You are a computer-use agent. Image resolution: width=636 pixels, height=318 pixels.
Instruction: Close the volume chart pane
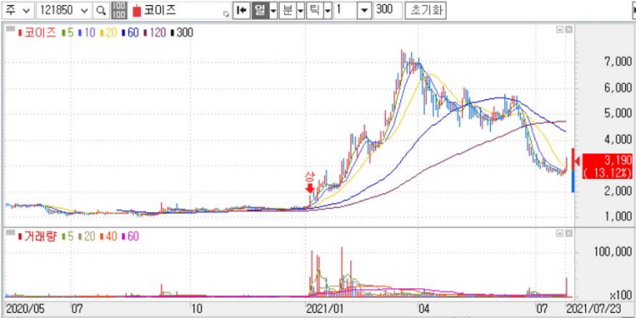569,233
